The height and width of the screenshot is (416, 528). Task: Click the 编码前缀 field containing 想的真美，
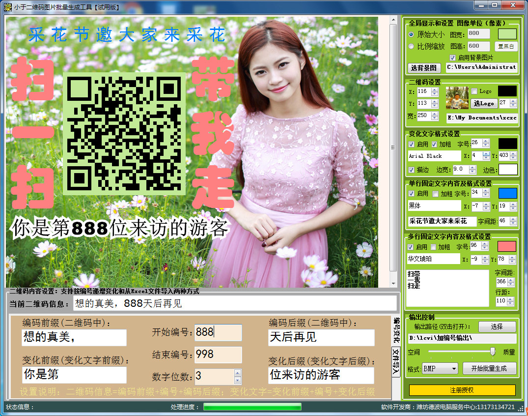pos(74,337)
